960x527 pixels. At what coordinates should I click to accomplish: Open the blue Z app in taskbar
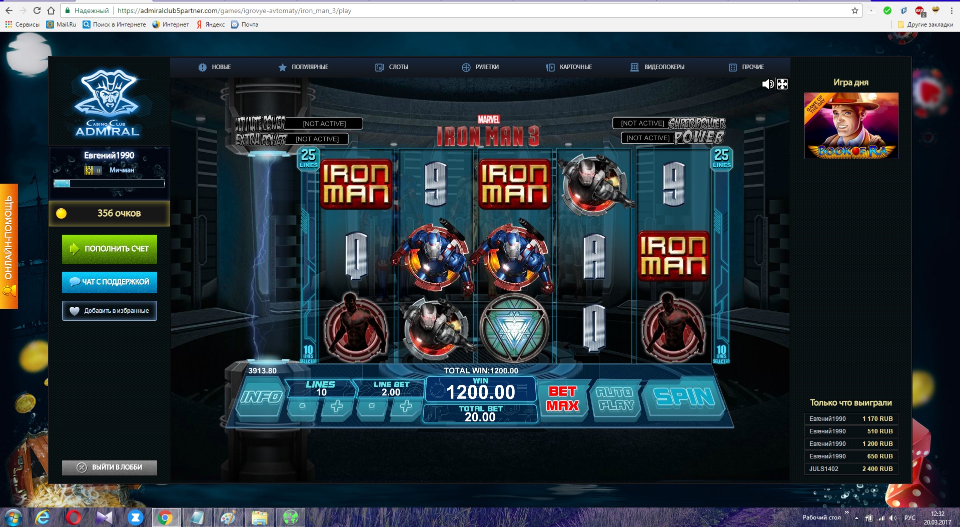coord(135,517)
